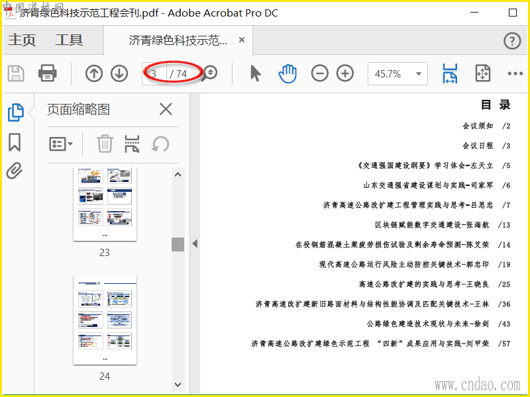This screenshot has height=397, width=530.
Task: Click the thumbnail panel page-size icon
Action: (x=132, y=144)
